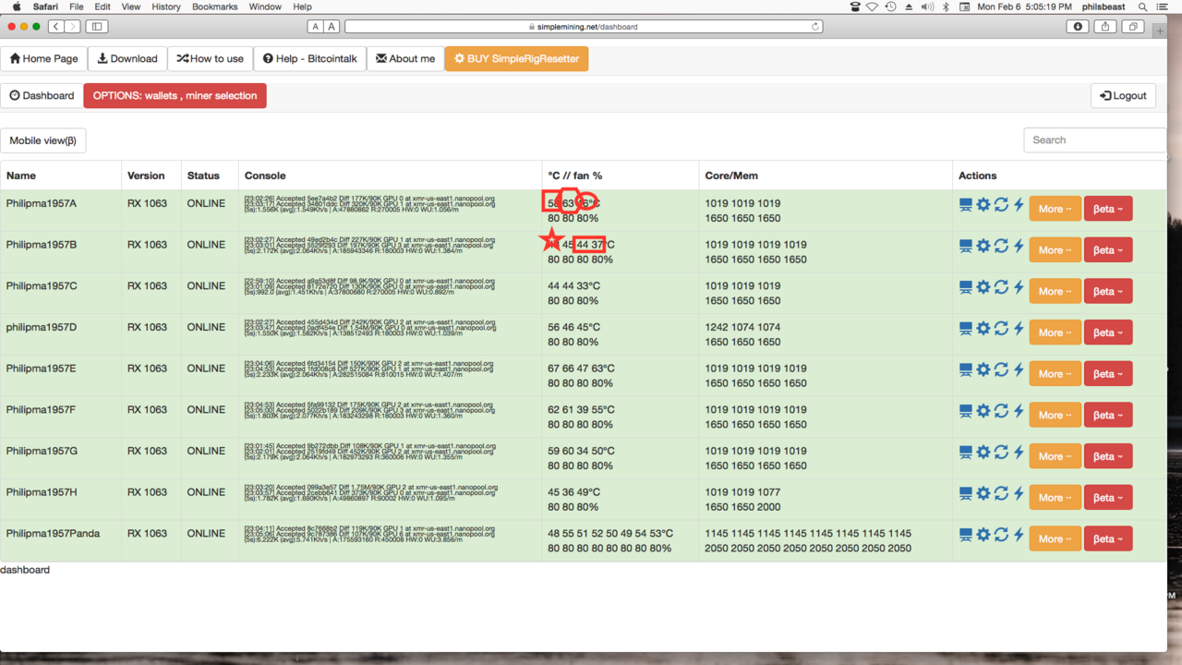Screen dimensions: 1182x665
Task: Click BUY SimpleRigResetter button
Action: pyautogui.click(x=516, y=58)
